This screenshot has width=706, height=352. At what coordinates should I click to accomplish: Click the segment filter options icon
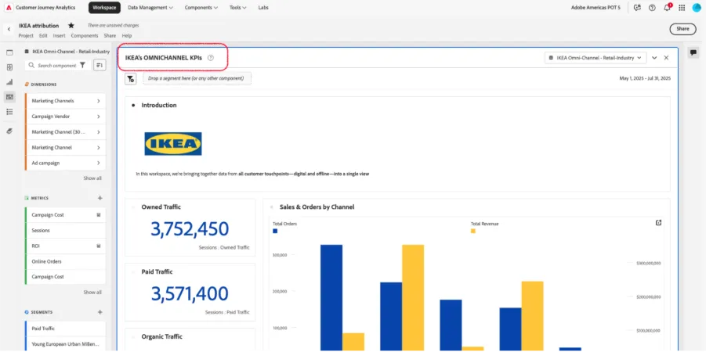tap(130, 79)
